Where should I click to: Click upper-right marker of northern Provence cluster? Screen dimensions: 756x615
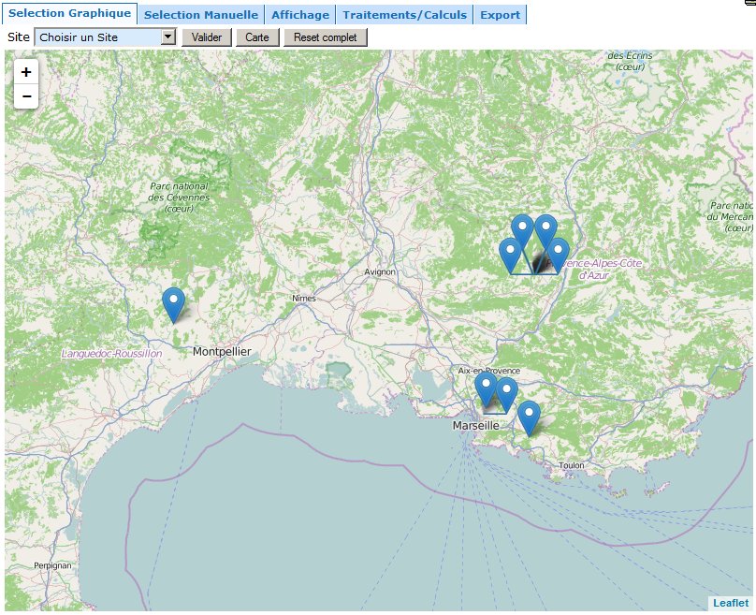[x=545, y=231]
